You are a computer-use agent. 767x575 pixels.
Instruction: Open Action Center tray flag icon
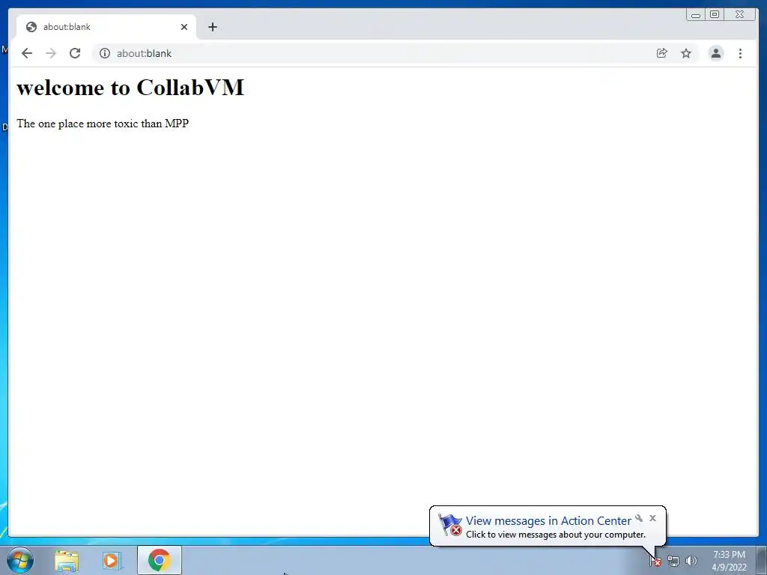click(655, 562)
